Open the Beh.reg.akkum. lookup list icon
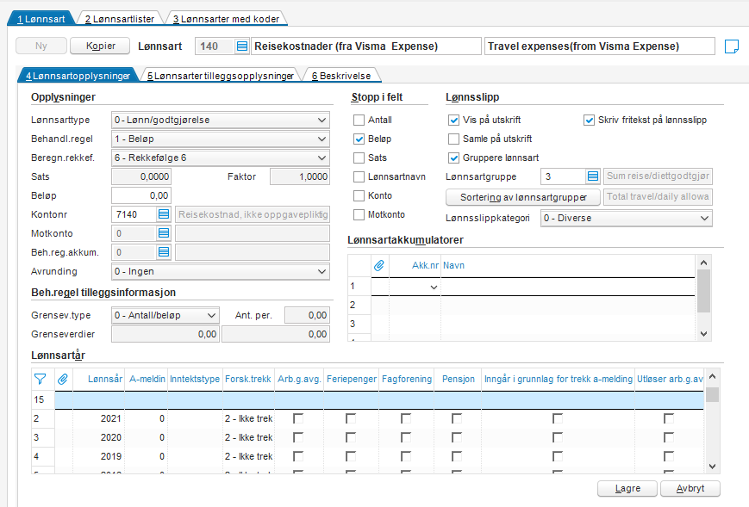 pyautogui.click(x=164, y=252)
